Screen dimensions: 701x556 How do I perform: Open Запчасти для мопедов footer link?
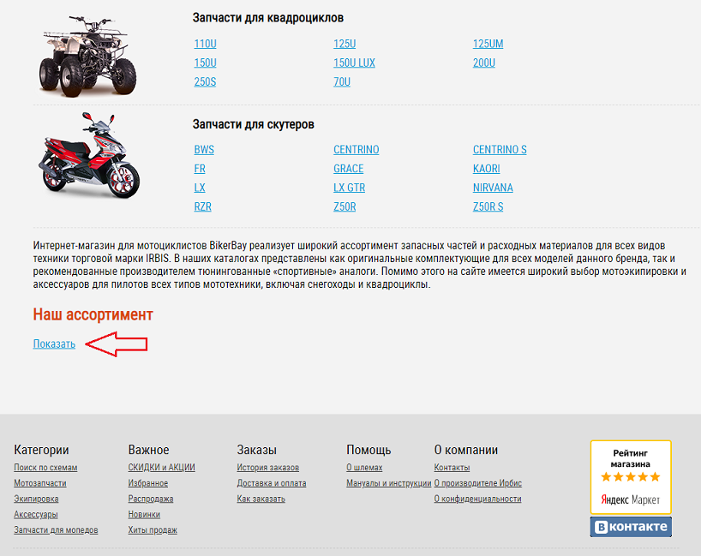click(x=56, y=530)
